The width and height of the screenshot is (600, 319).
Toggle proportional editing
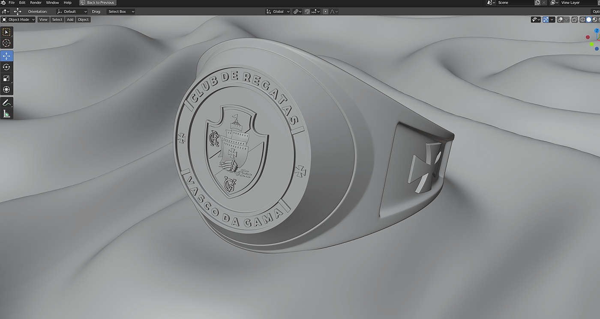(325, 12)
